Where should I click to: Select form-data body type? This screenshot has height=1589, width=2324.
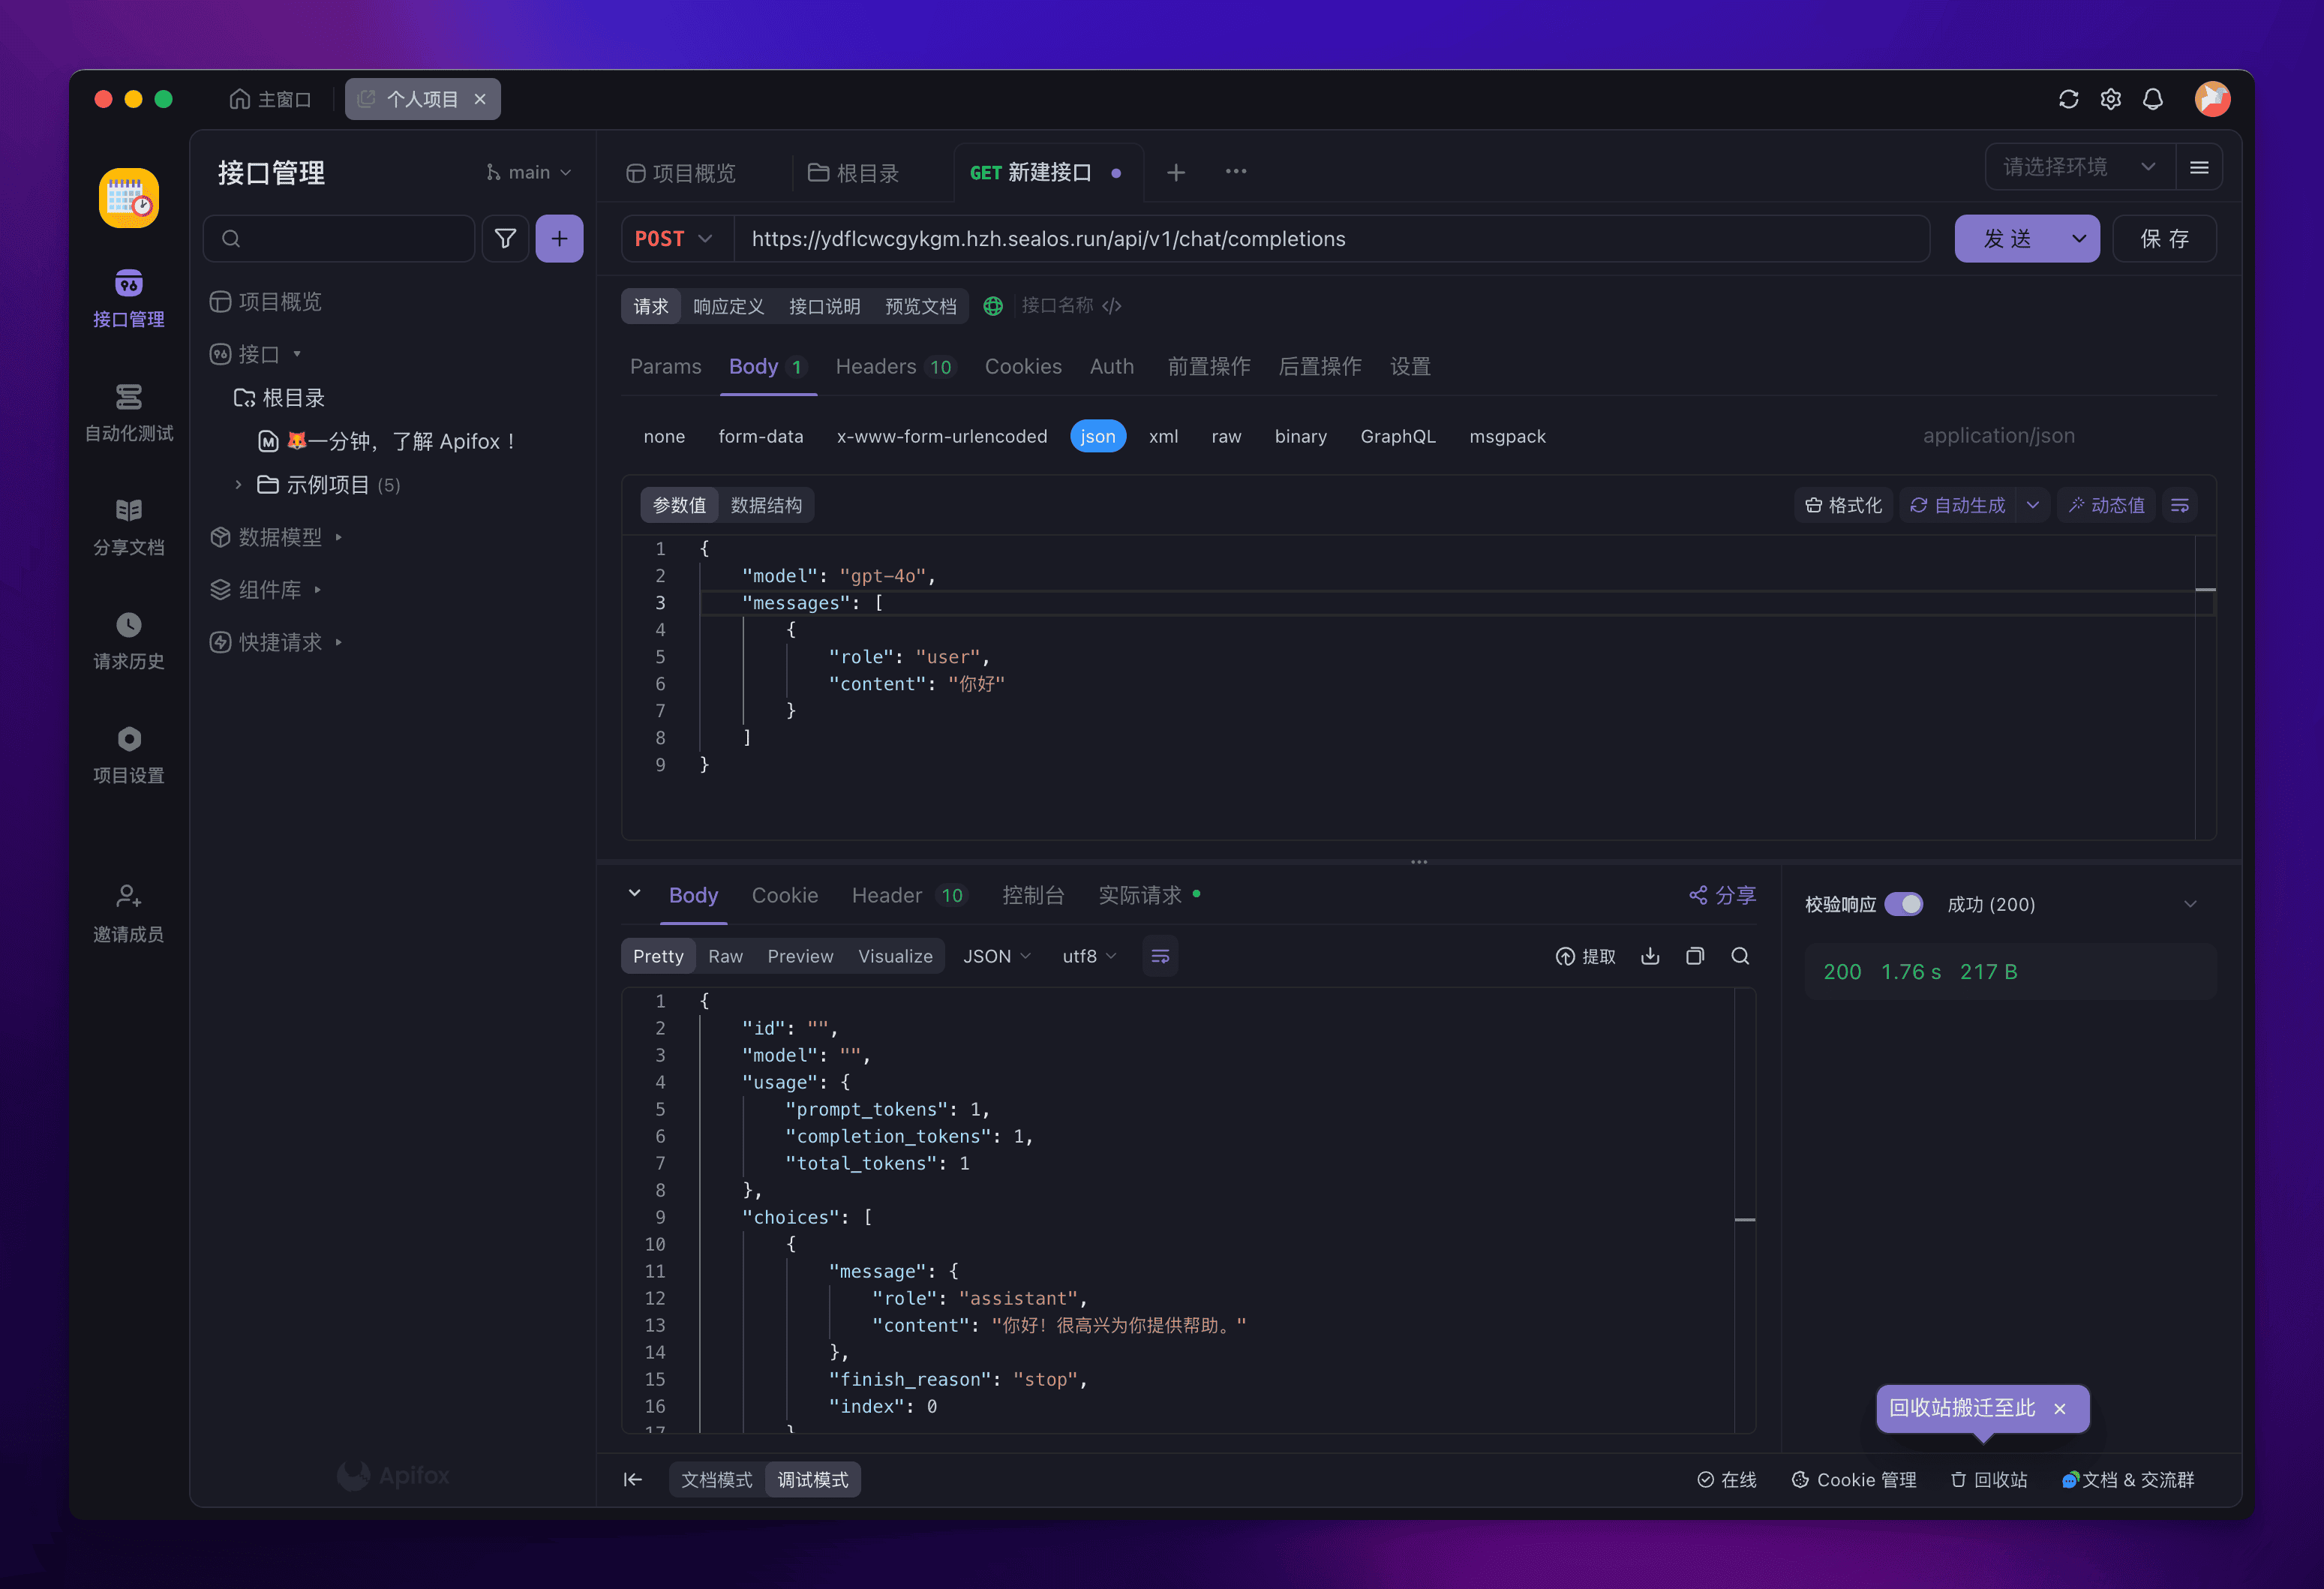(760, 436)
